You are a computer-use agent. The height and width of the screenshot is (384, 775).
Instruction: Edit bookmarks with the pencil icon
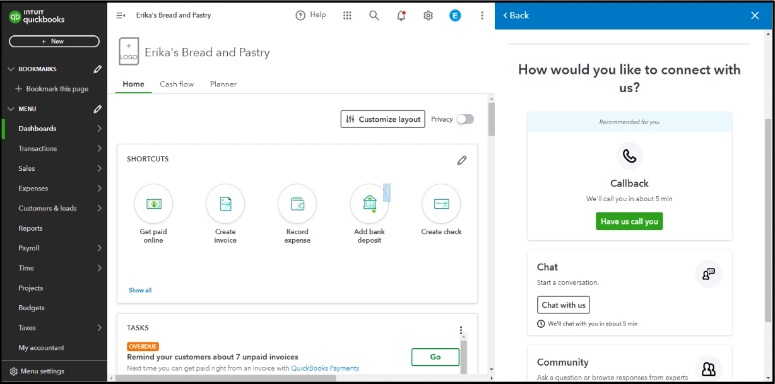point(98,69)
